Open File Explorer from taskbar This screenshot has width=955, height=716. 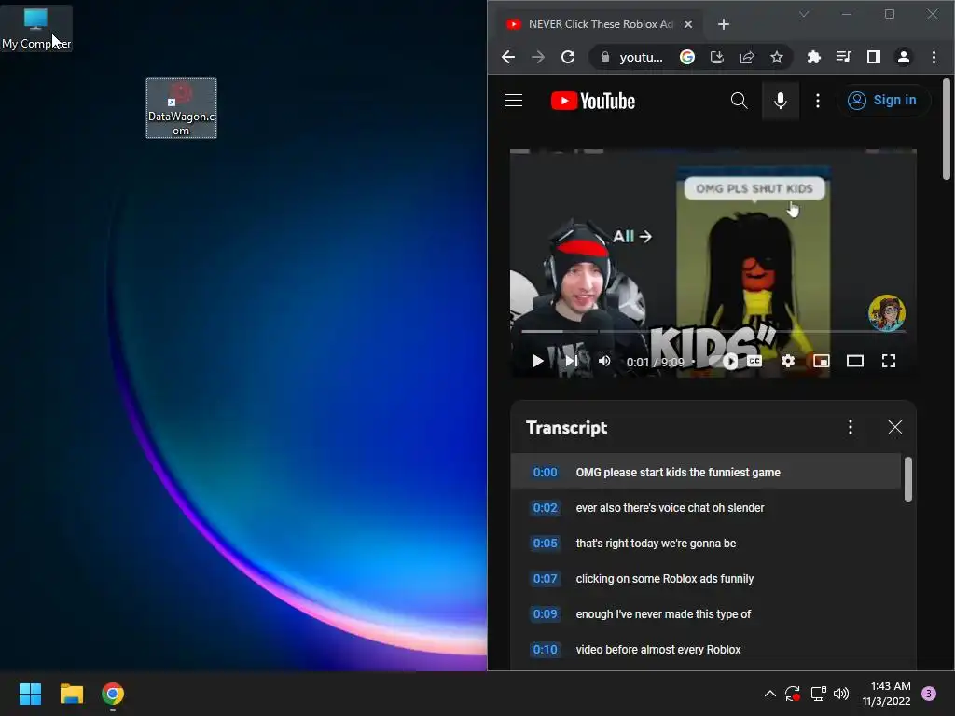[71, 694]
